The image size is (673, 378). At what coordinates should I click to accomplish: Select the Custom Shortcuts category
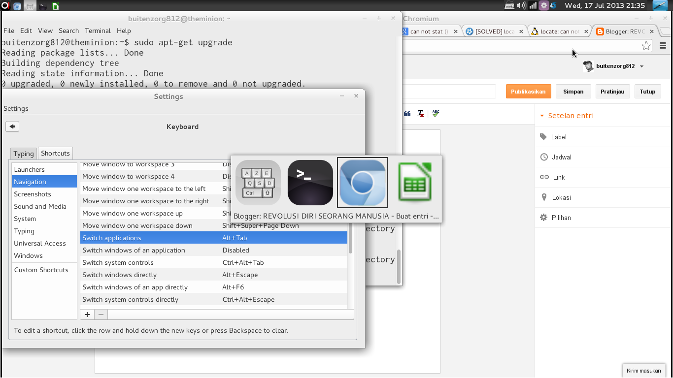(44, 270)
